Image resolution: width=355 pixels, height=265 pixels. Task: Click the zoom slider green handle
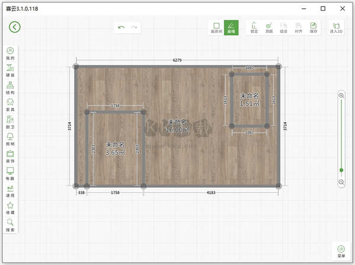[x=341, y=170]
